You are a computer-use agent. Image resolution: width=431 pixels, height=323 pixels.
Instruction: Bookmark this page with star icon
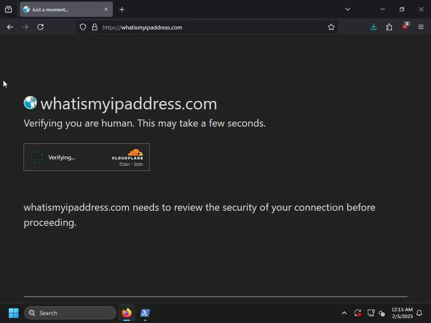tap(331, 27)
